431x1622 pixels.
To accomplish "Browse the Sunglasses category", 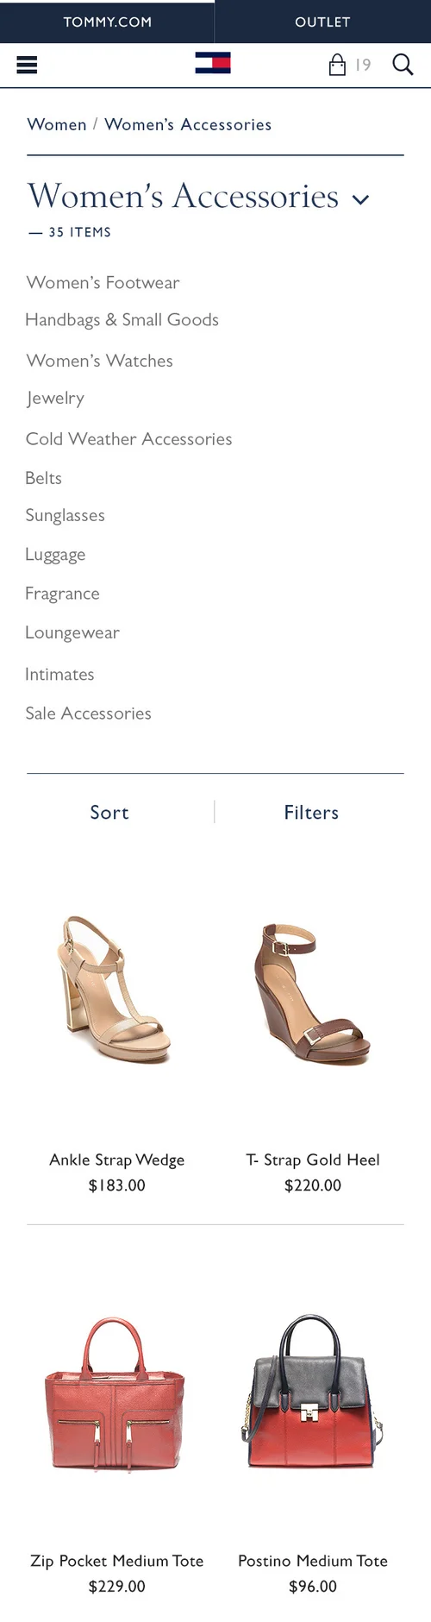I will tap(65, 515).
